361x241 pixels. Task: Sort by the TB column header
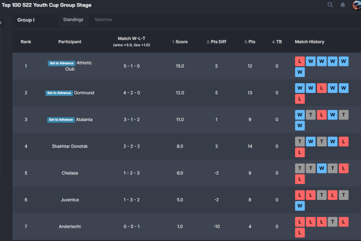277,42
